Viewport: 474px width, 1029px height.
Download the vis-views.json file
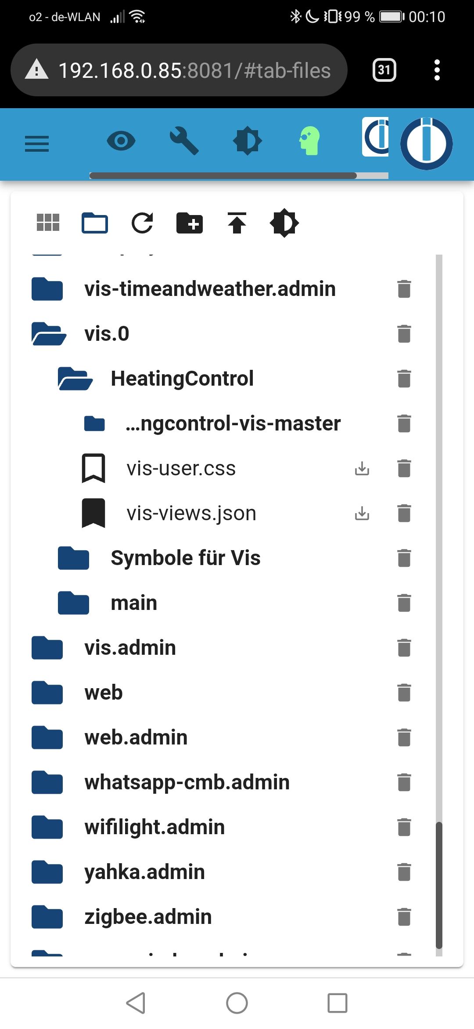(362, 513)
